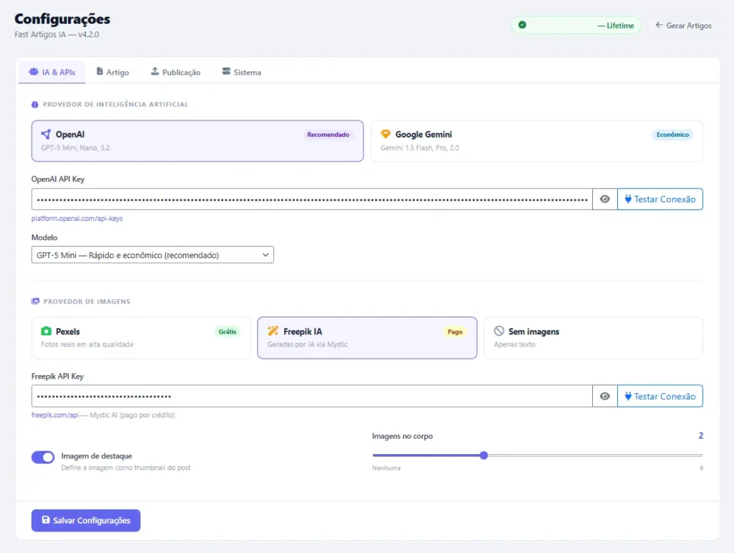The image size is (734, 553).
Task: Open the Modelo GPT-5 Mini dropdown
Action: coord(153,255)
